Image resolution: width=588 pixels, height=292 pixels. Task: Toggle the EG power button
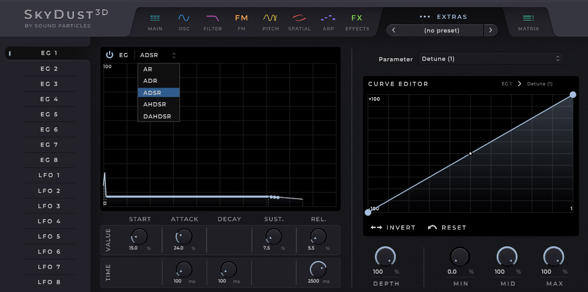[x=110, y=55]
